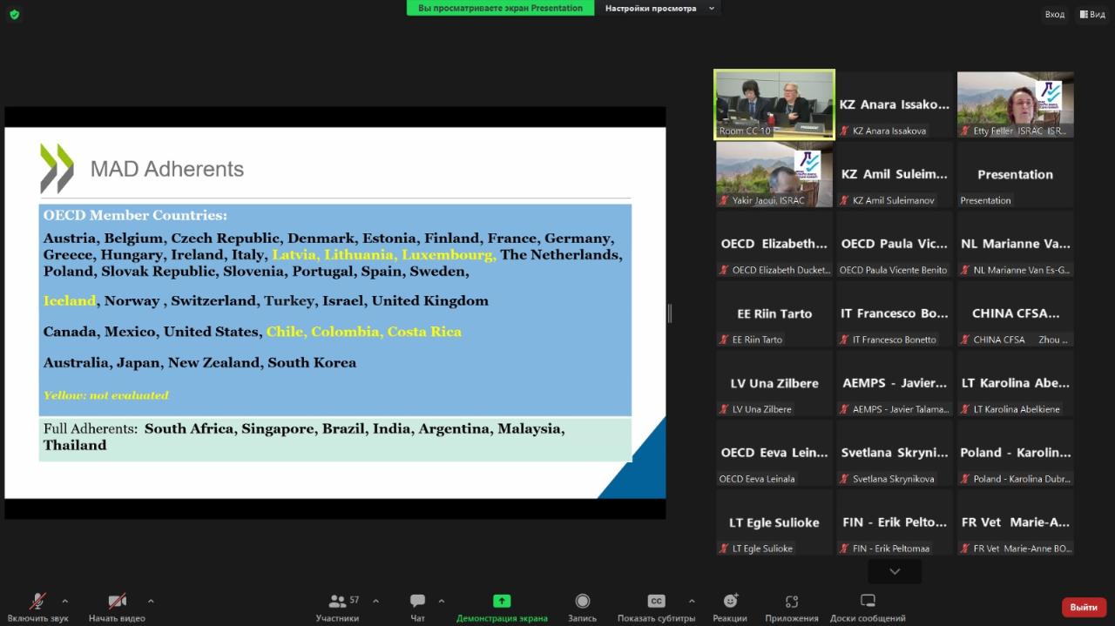This screenshot has width=1115, height=626.
Task: Select the LV Una Zilbere tile
Action: [774, 383]
